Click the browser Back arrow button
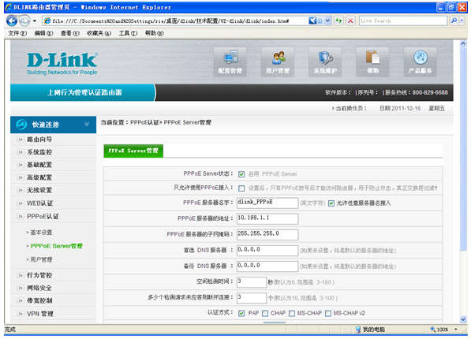471x339 pixels. [12, 20]
